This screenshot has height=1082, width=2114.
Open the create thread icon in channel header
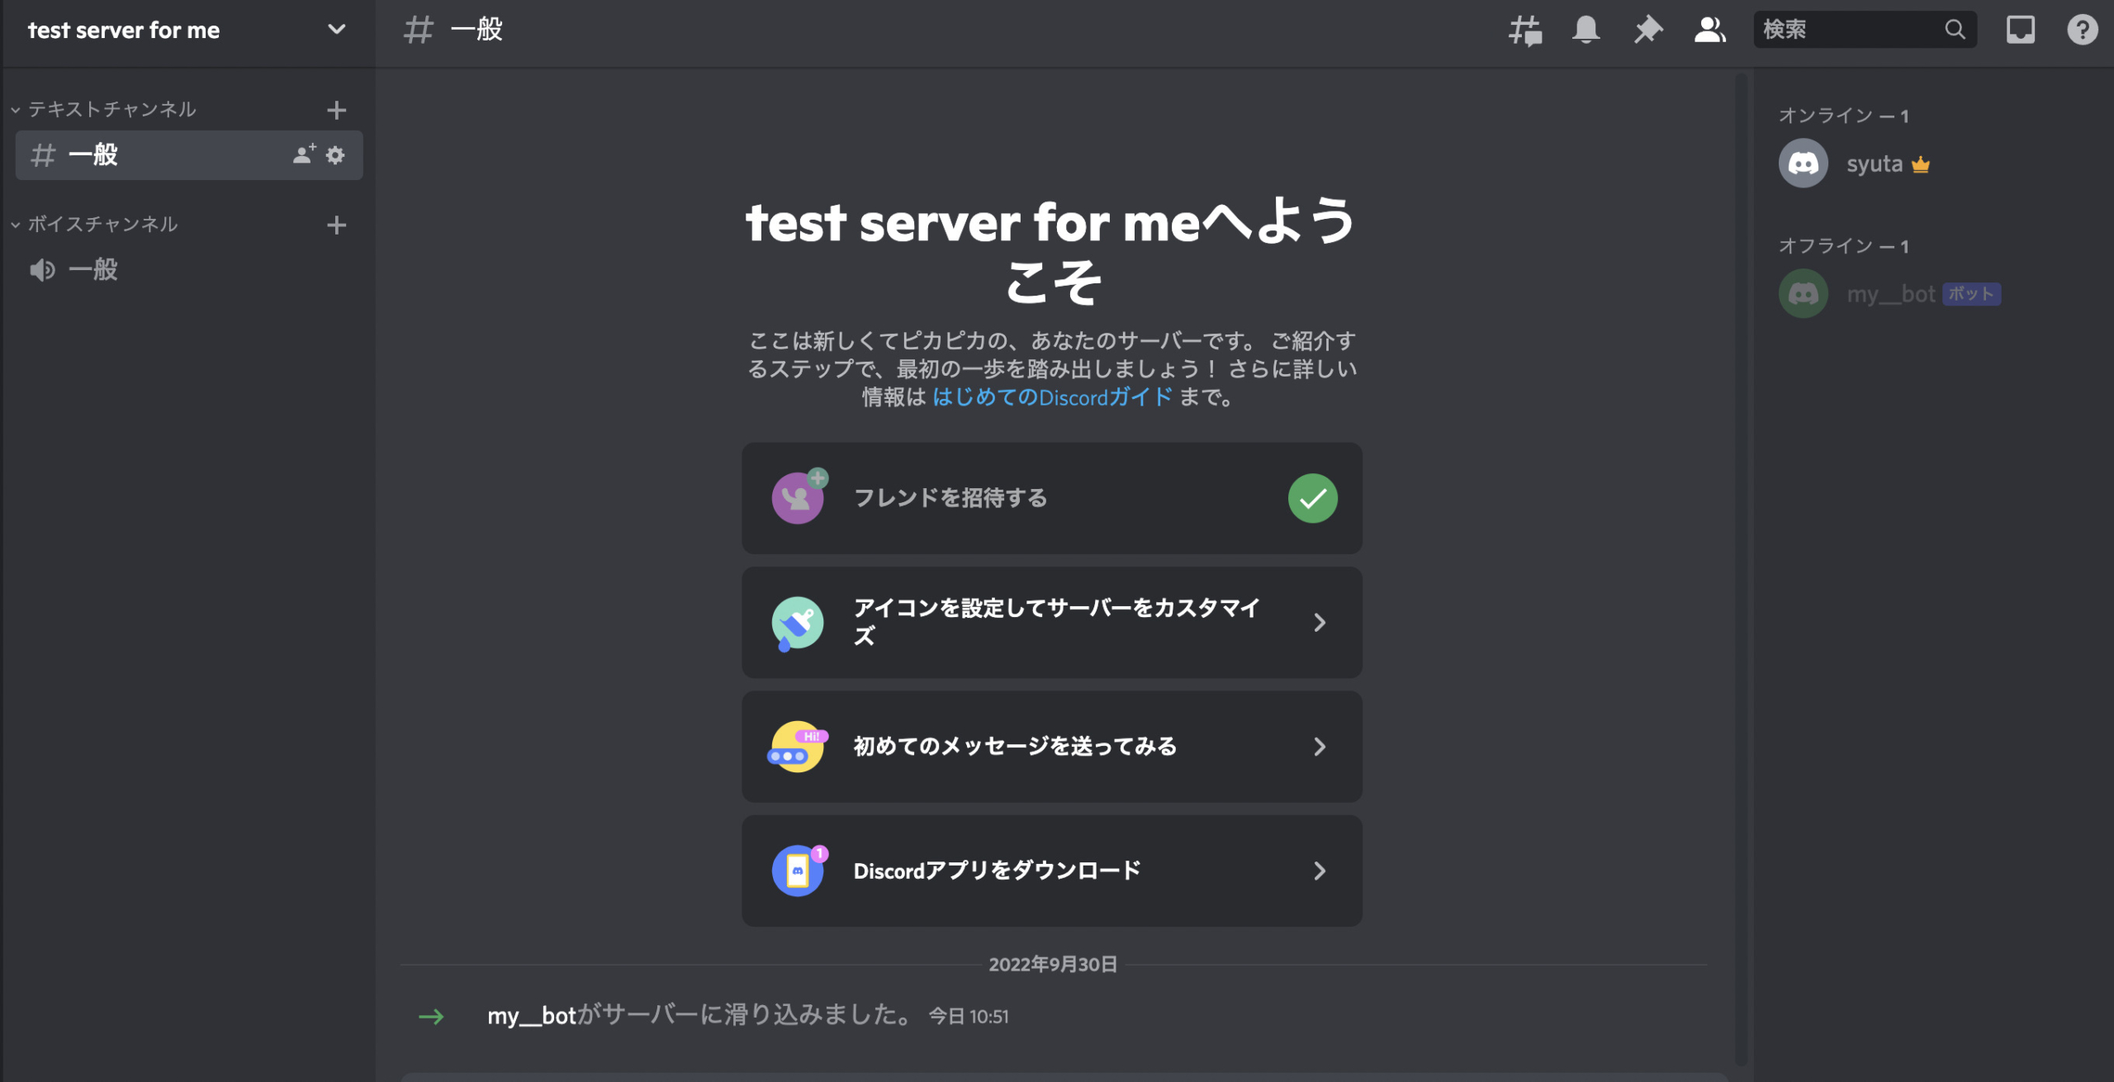pyautogui.click(x=1524, y=30)
